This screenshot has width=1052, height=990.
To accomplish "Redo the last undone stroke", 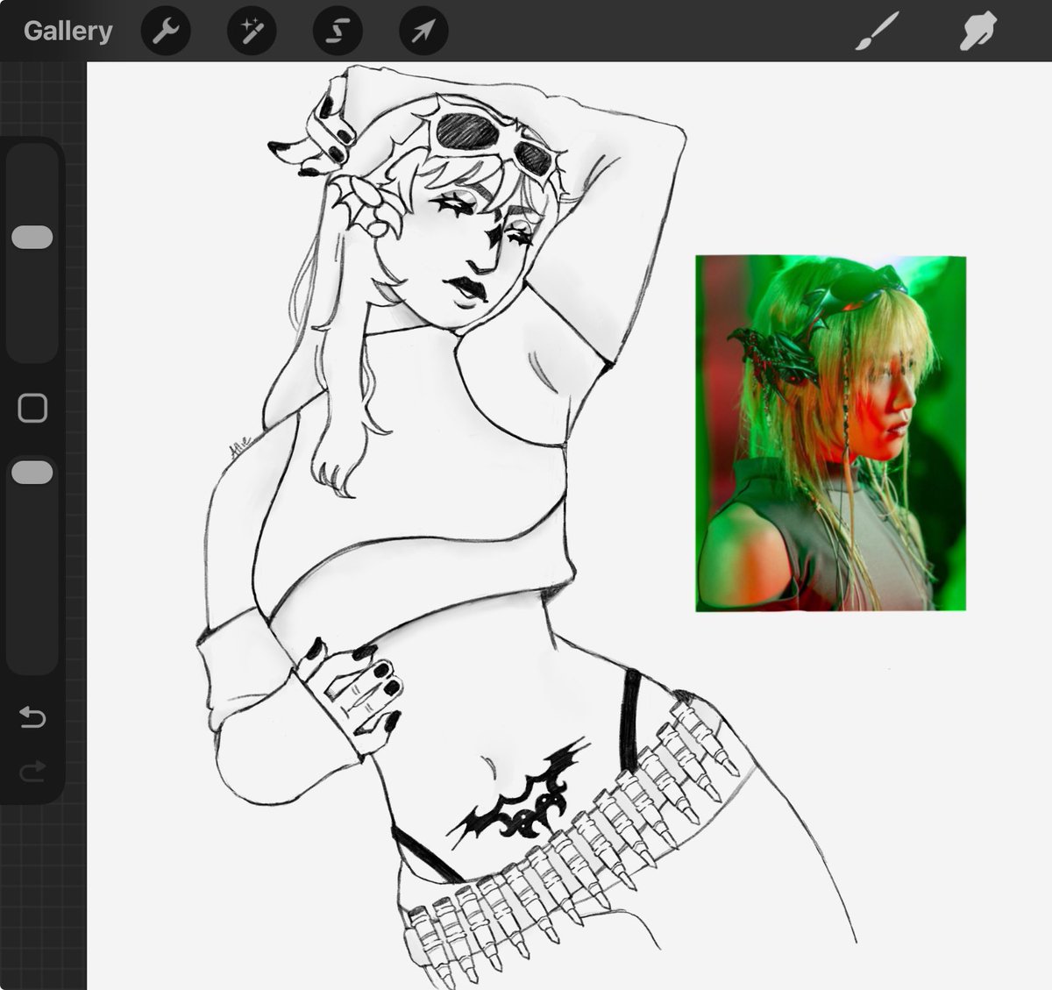I will 32,771.
